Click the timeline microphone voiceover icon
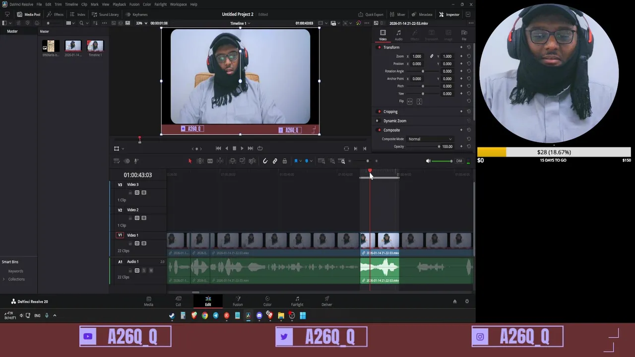Viewport: 635px width, 357px height. [x=136, y=161]
